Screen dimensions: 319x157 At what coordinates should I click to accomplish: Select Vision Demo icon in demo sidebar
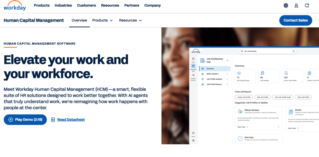[x=193, y=66]
